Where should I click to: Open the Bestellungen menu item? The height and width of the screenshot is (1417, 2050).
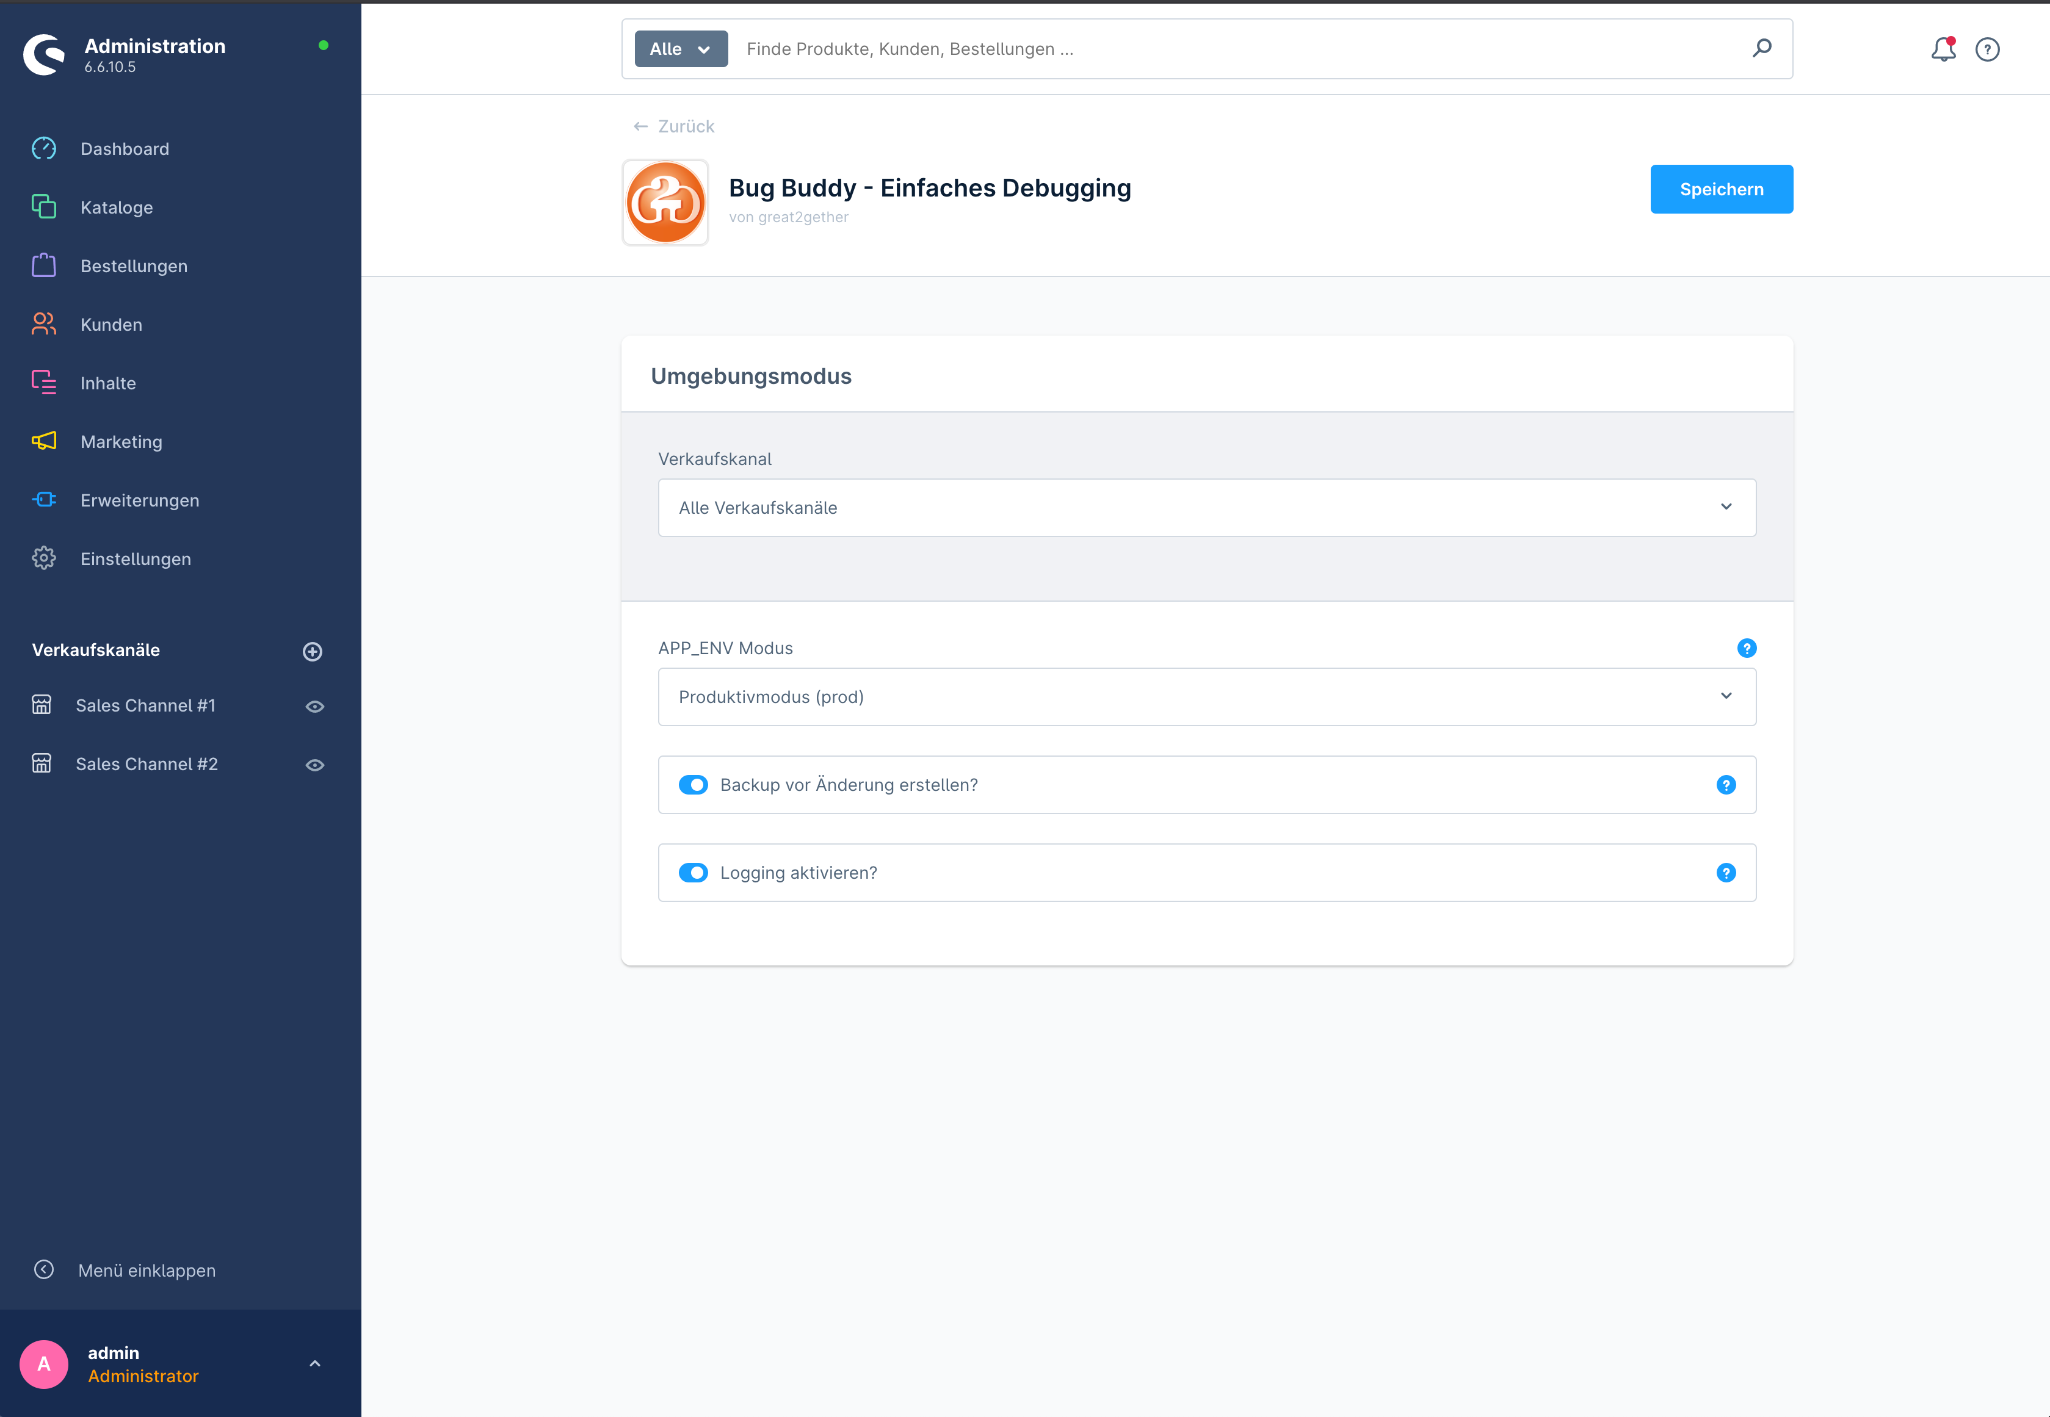[133, 266]
